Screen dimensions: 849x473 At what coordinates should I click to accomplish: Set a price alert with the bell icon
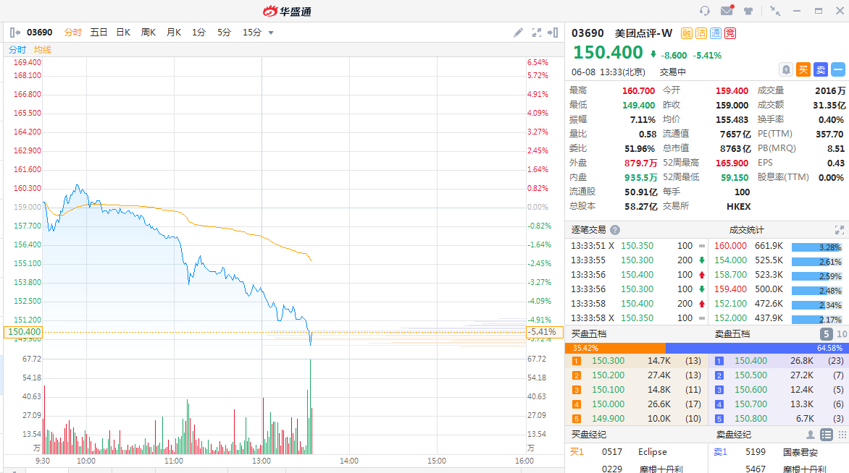click(786, 69)
